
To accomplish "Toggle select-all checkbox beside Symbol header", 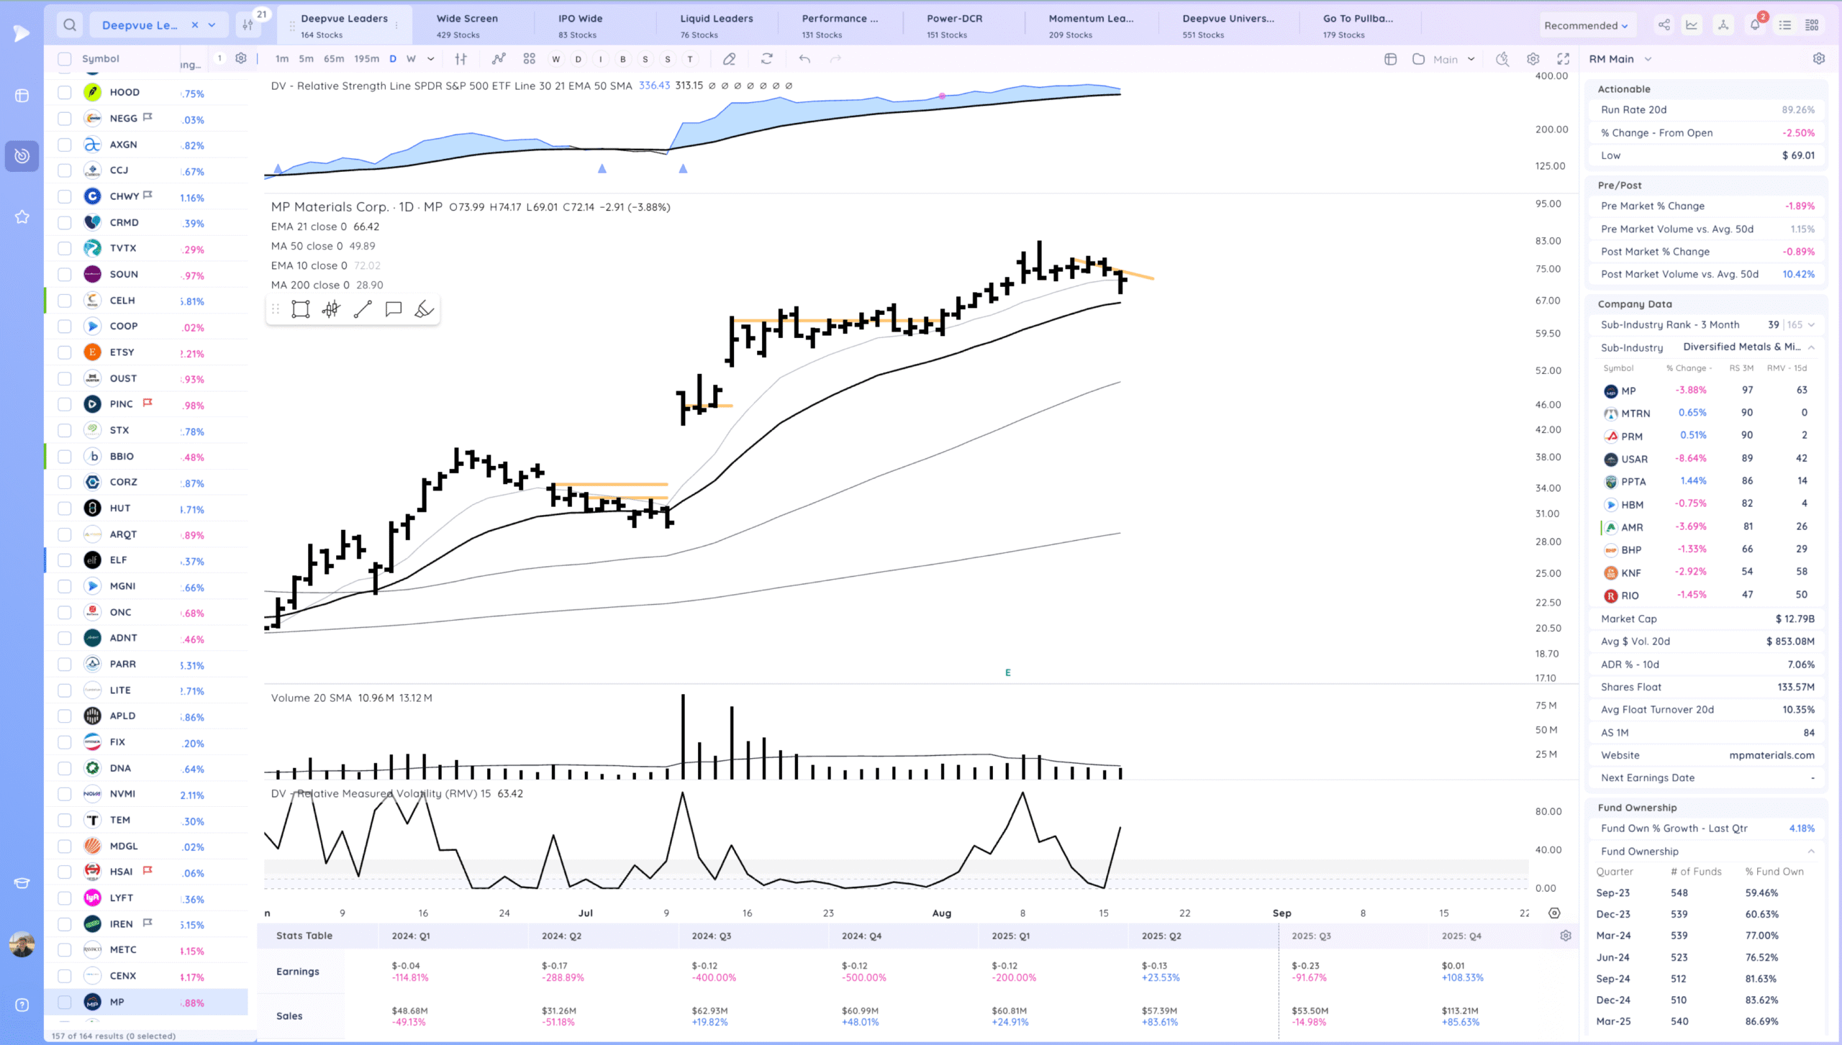I will [x=65, y=59].
